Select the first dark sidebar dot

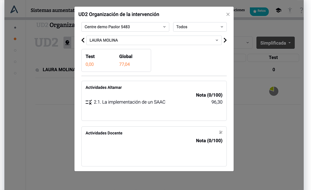15,28
